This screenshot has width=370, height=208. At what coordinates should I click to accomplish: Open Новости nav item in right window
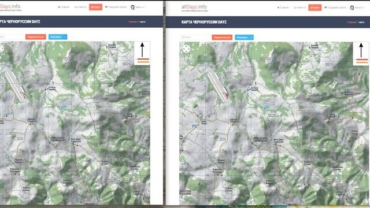(x=299, y=8)
